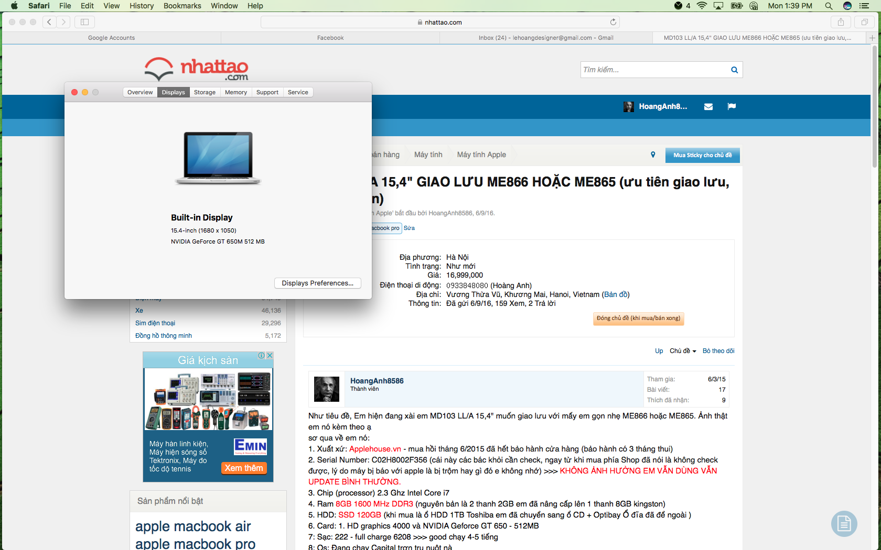Click the location pin icon
This screenshot has width=881, height=550.
[653, 155]
